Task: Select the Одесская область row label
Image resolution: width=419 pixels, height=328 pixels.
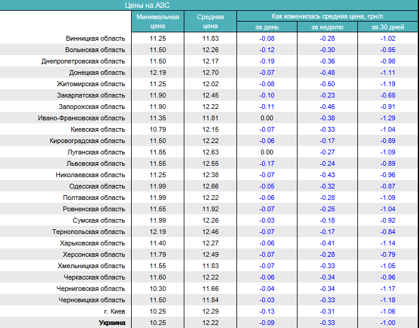Action: tap(97, 186)
